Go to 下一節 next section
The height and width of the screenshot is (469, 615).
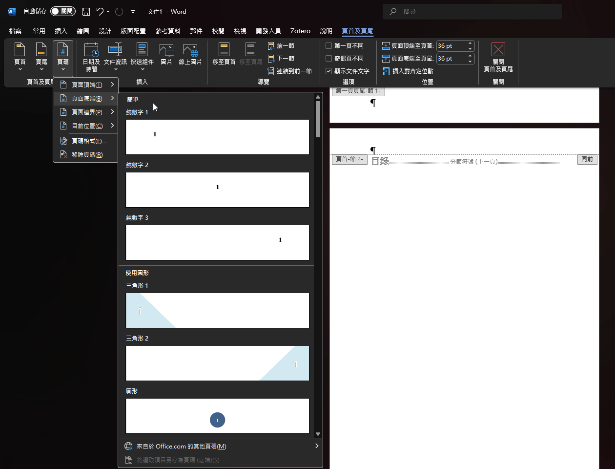[281, 58]
